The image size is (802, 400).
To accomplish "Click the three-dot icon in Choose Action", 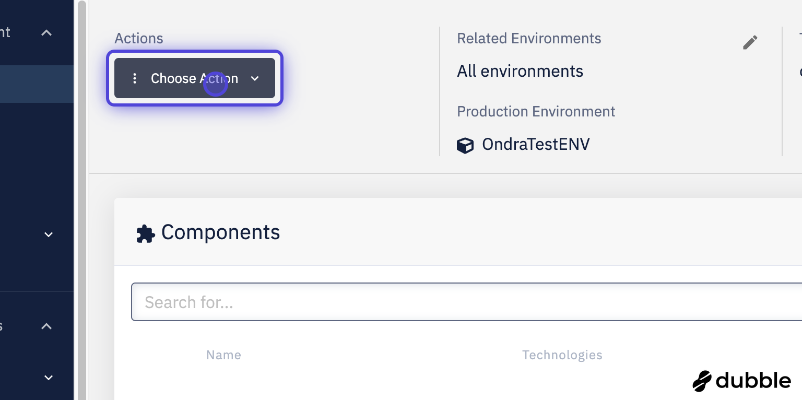I will tap(135, 78).
